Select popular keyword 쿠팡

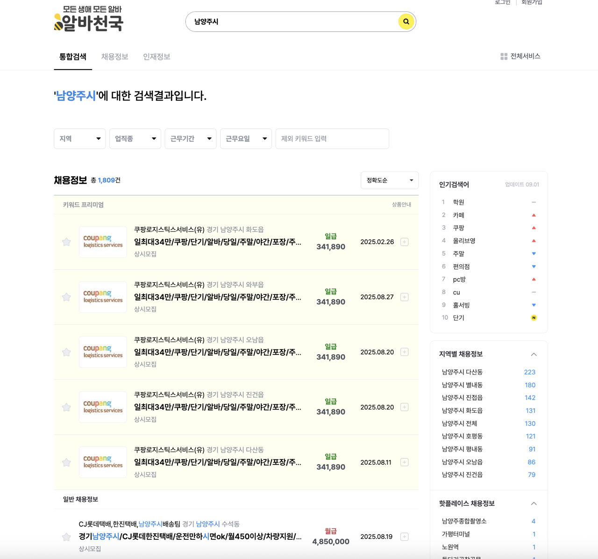click(458, 228)
